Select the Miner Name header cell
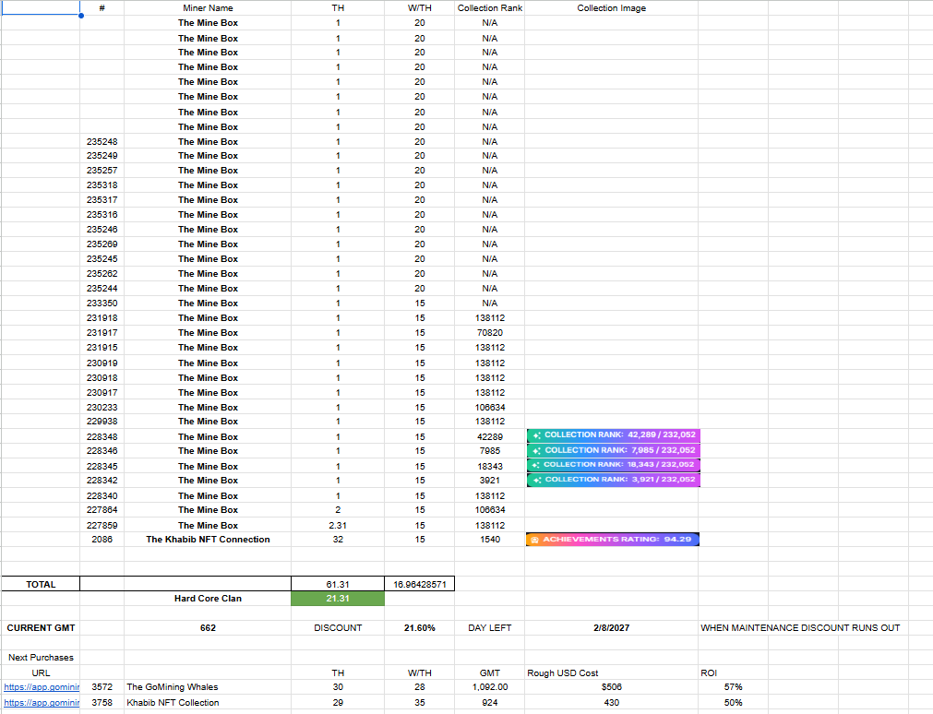The width and height of the screenshot is (933, 714). coord(208,8)
